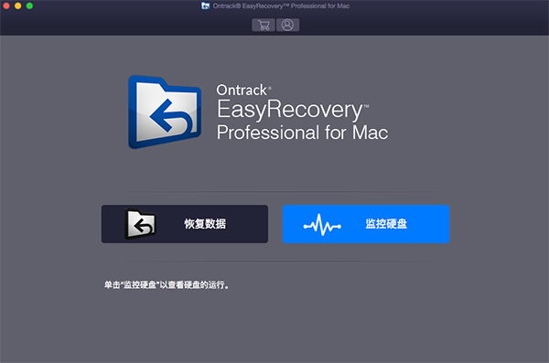Click the small app icon in title bar
This screenshot has width=549, height=363.
click(206, 6)
